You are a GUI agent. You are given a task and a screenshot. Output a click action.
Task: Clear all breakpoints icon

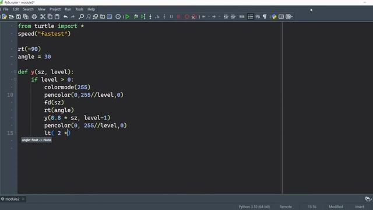(x=194, y=17)
